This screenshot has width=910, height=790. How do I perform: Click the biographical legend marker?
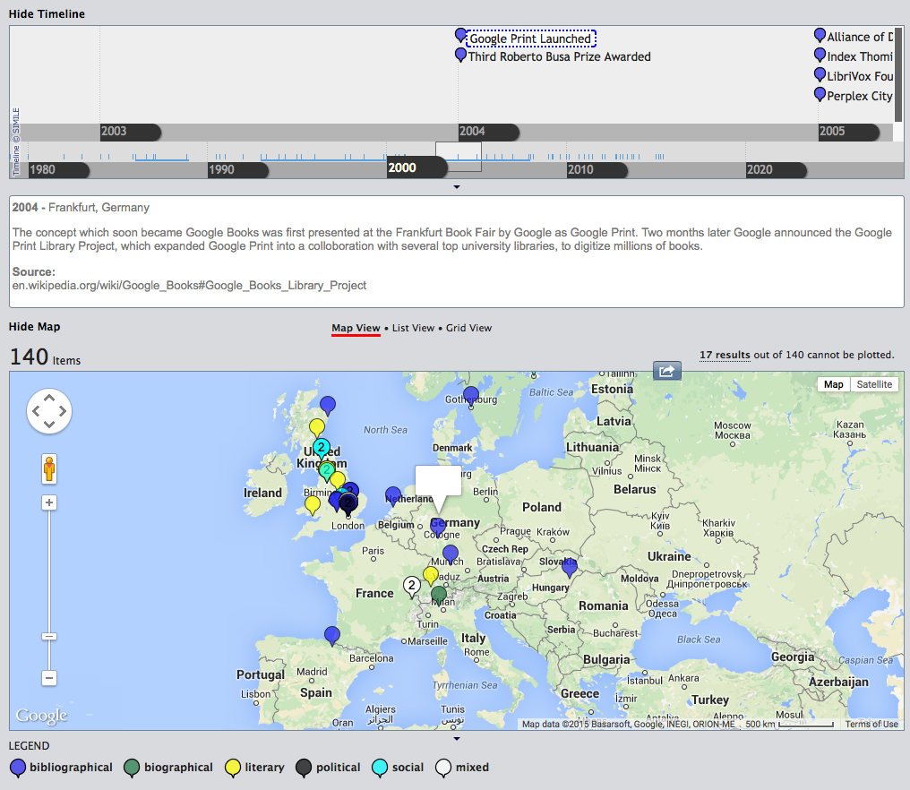(132, 768)
